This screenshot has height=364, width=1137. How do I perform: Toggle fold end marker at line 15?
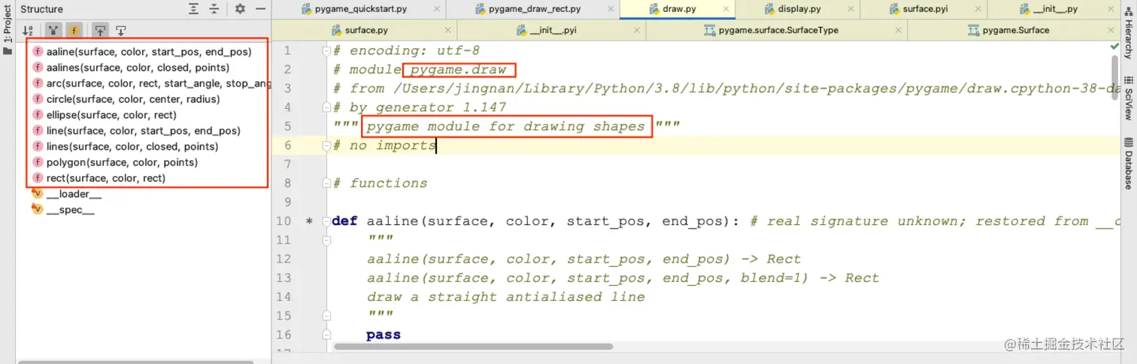326,316
